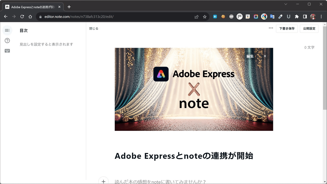Open 公開設定 publish settings
The image size is (327, 184).
coord(309,29)
